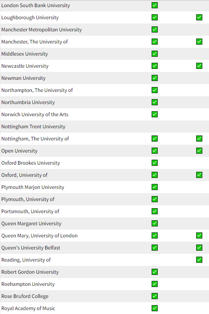Click first-column checkmark for Northumbria University
The image size is (209, 314).
point(154,102)
